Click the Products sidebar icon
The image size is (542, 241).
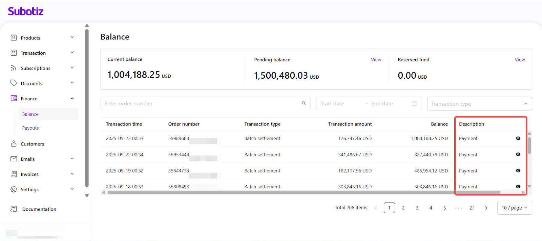(x=14, y=38)
